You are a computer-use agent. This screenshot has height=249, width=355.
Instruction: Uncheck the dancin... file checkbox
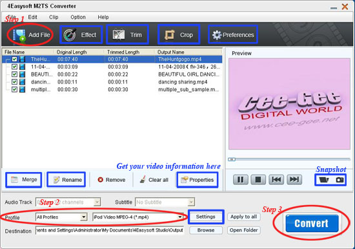click(x=14, y=81)
